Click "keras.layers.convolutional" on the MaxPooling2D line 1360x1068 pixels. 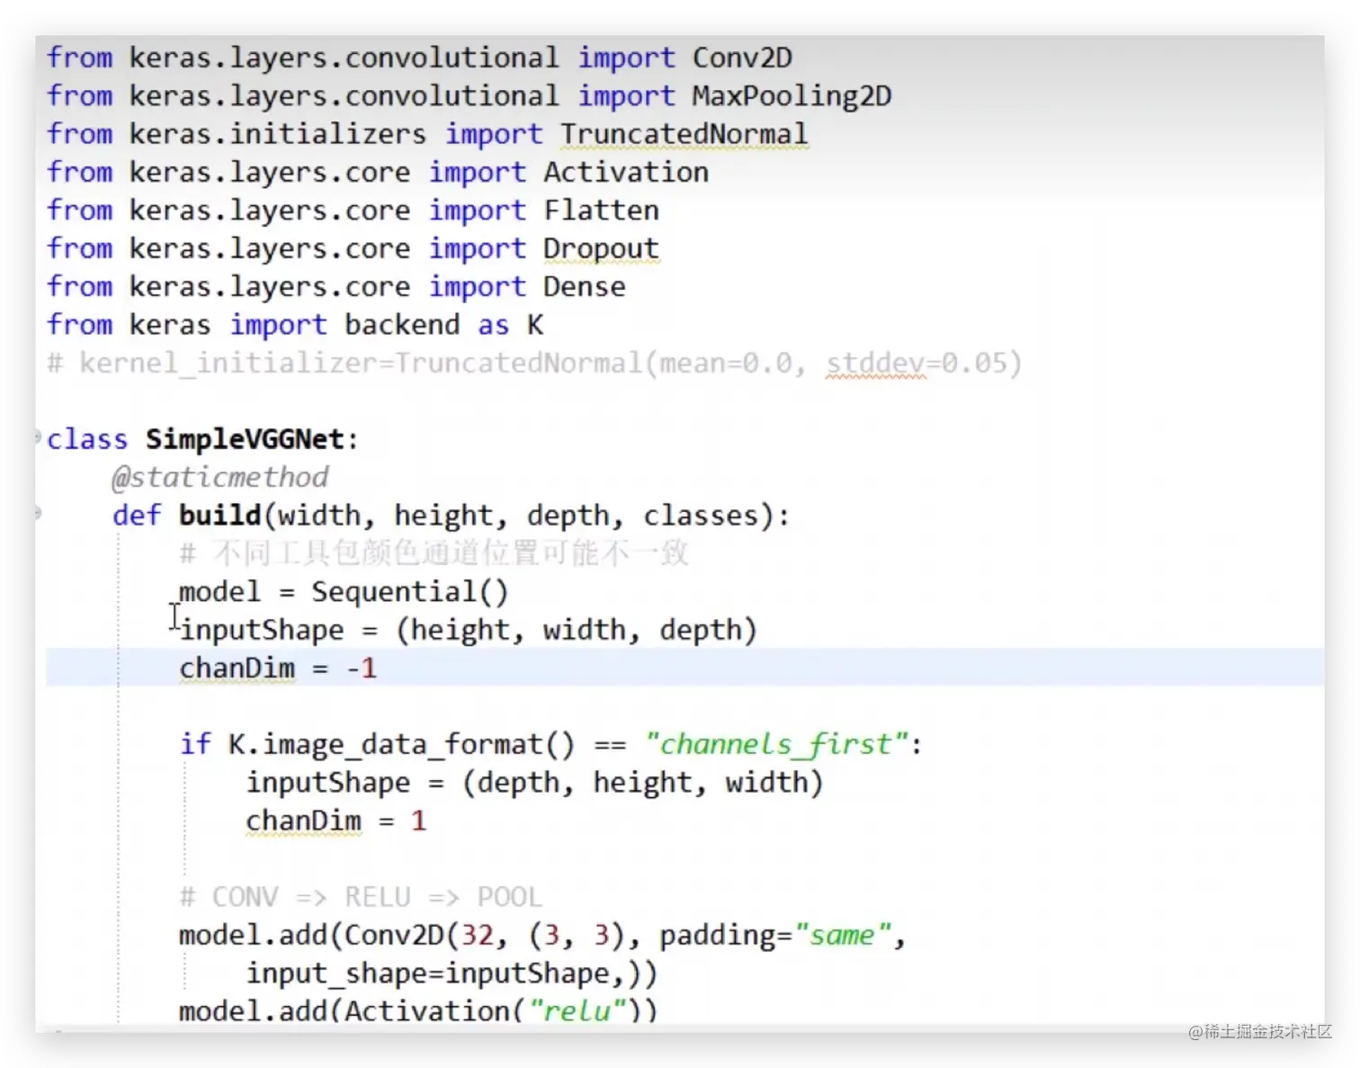(x=344, y=96)
